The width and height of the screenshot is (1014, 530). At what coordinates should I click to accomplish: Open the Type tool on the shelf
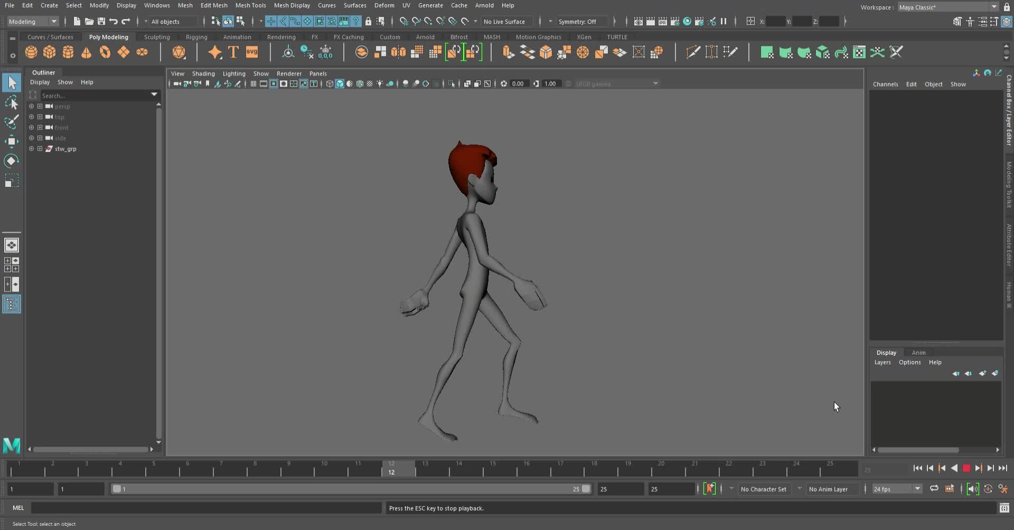click(233, 52)
